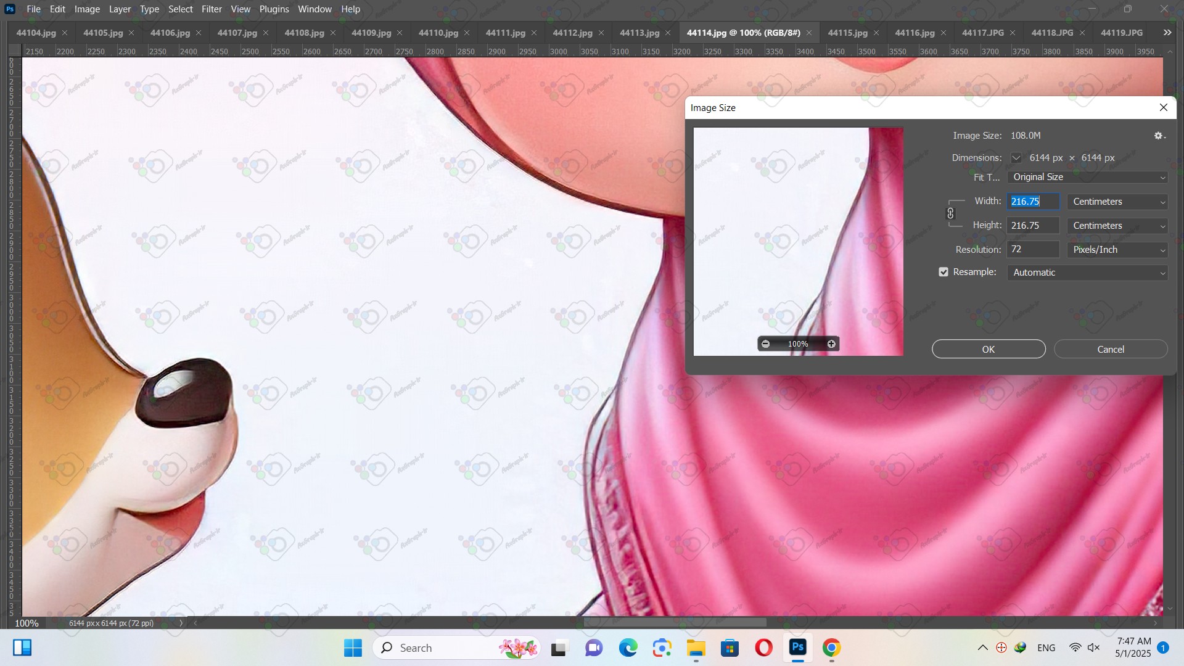The height and width of the screenshot is (666, 1184).
Task: Close the 44116.jpg tab
Action: point(943,33)
